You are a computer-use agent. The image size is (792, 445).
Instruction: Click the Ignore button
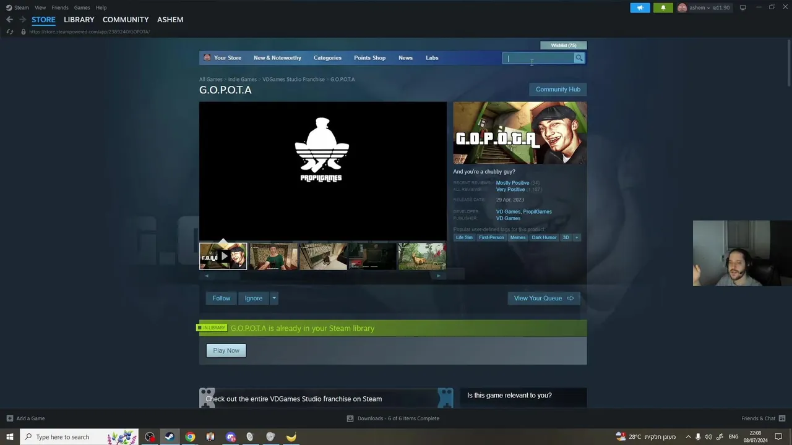(254, 299)
